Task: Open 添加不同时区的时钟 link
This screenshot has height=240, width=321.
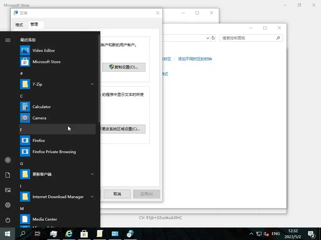Action: 195,59
